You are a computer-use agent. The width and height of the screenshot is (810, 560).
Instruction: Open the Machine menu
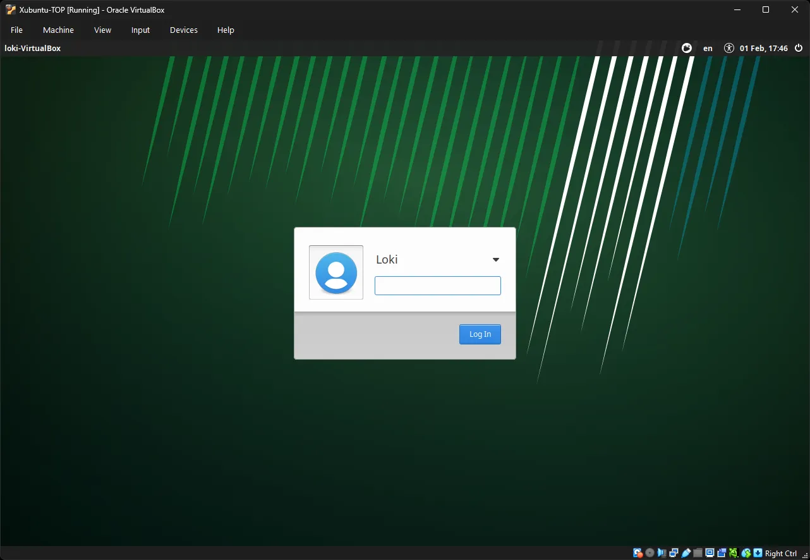tap(58, 30)
